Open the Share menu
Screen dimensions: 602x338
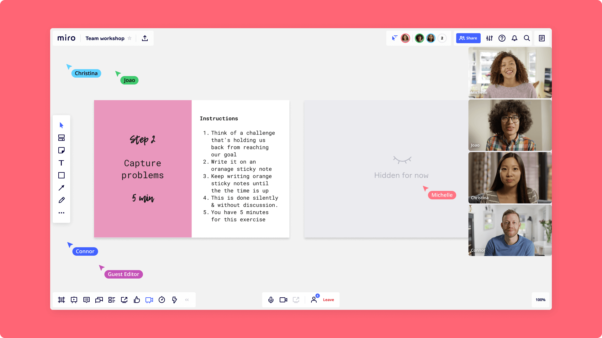[468, 38]
